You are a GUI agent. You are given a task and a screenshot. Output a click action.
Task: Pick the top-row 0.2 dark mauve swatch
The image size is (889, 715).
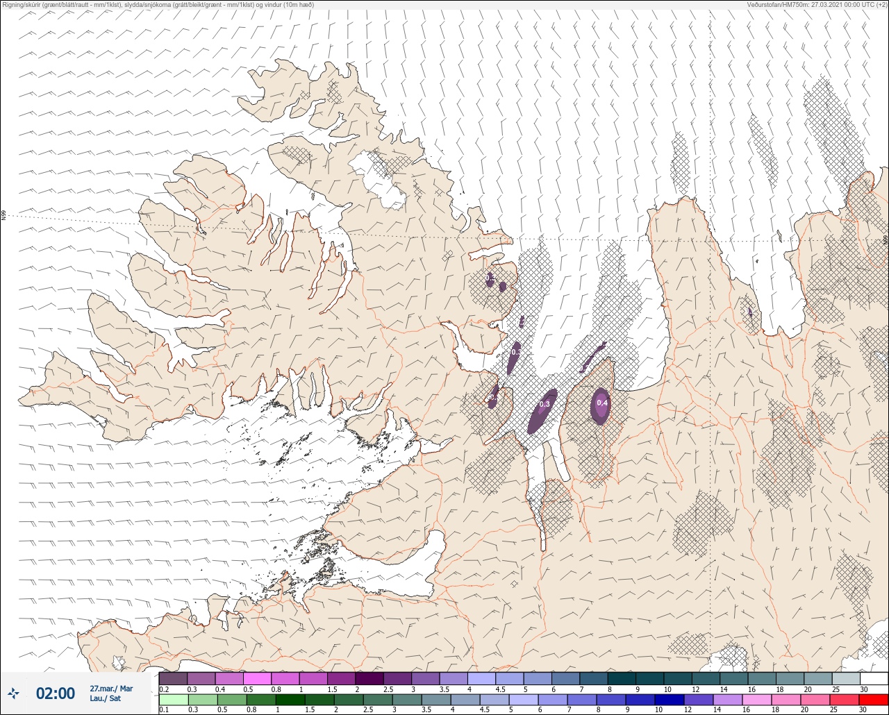pos(173,678)
